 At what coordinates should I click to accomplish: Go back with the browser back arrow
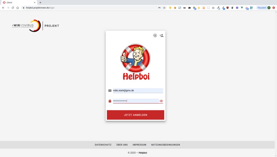click(x=3, y=8)
